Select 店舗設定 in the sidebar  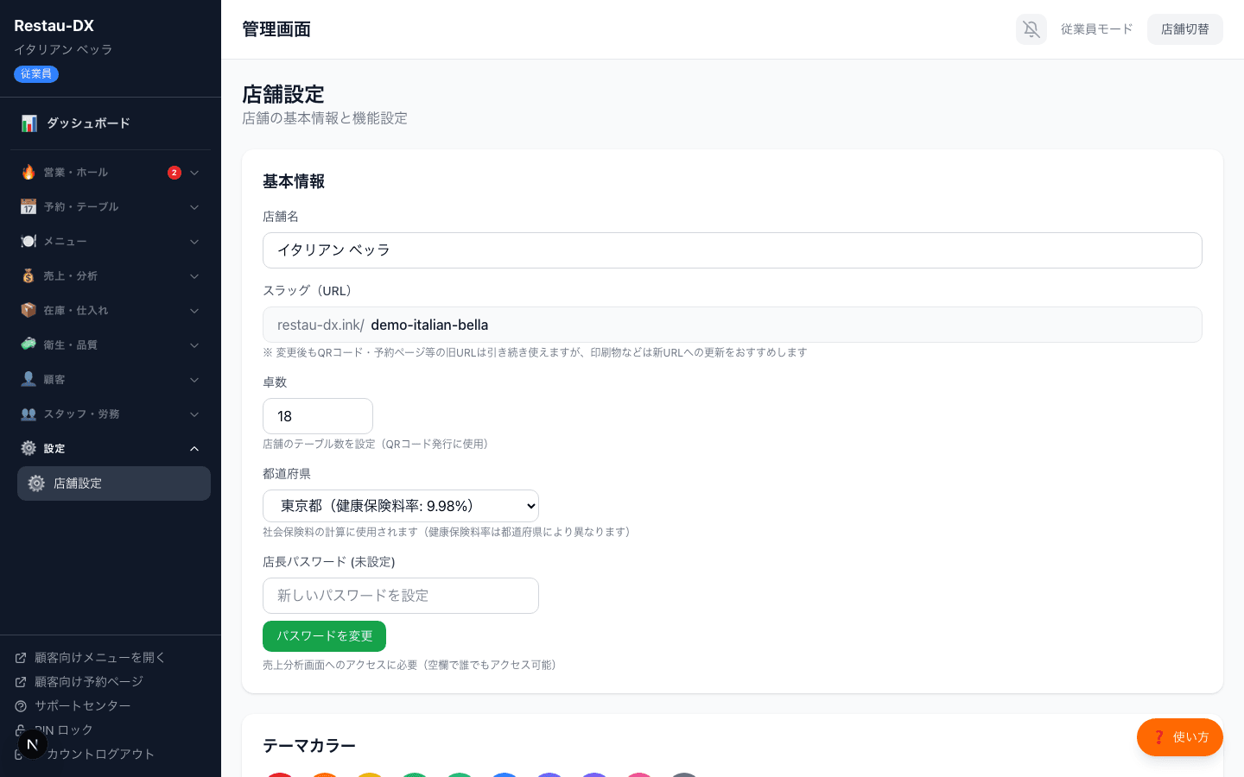[x=114, y=483]
